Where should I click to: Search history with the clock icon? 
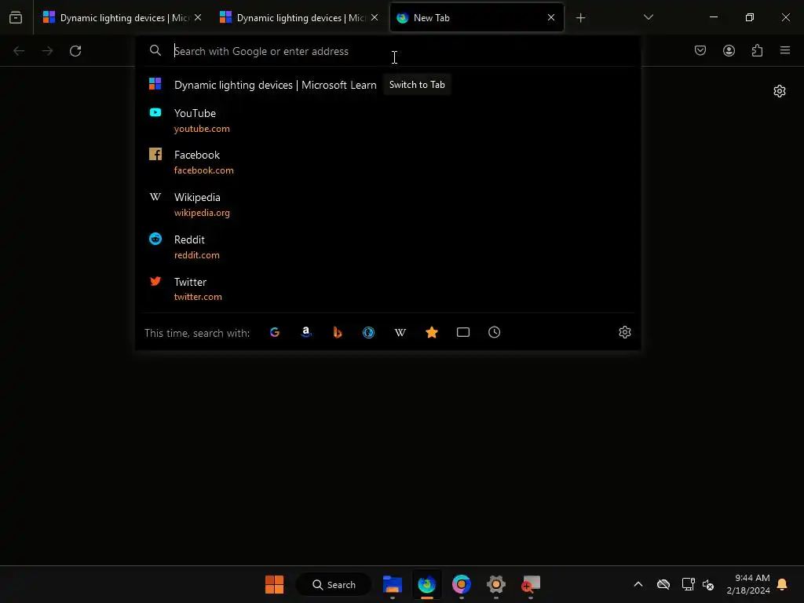pyautogui.click(x=495, y=332)
